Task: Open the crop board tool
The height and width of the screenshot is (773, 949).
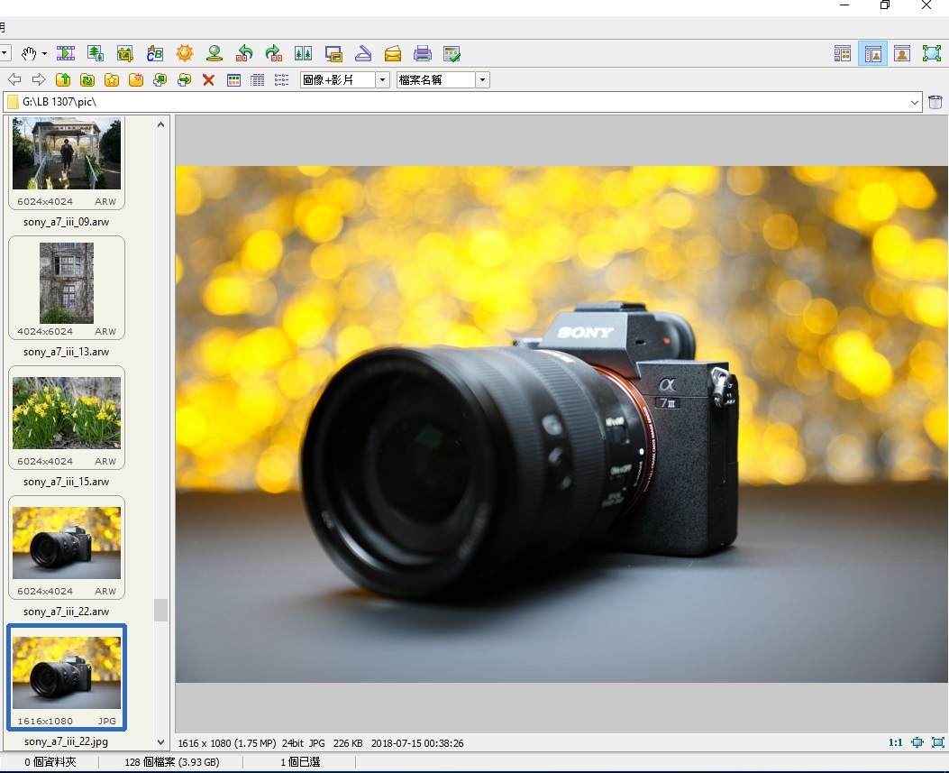Action: click(124, 54)
